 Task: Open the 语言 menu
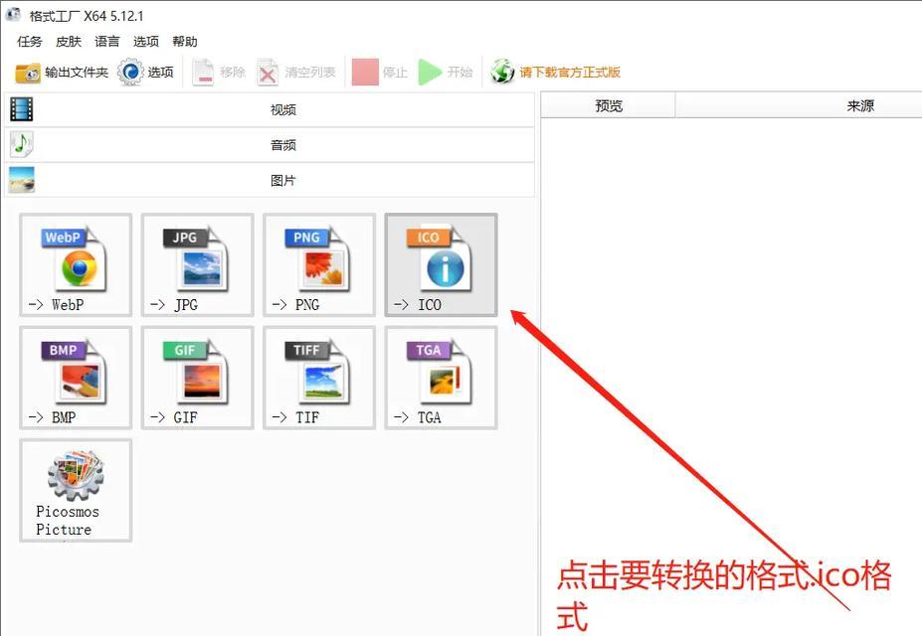[x=107, y=42]
